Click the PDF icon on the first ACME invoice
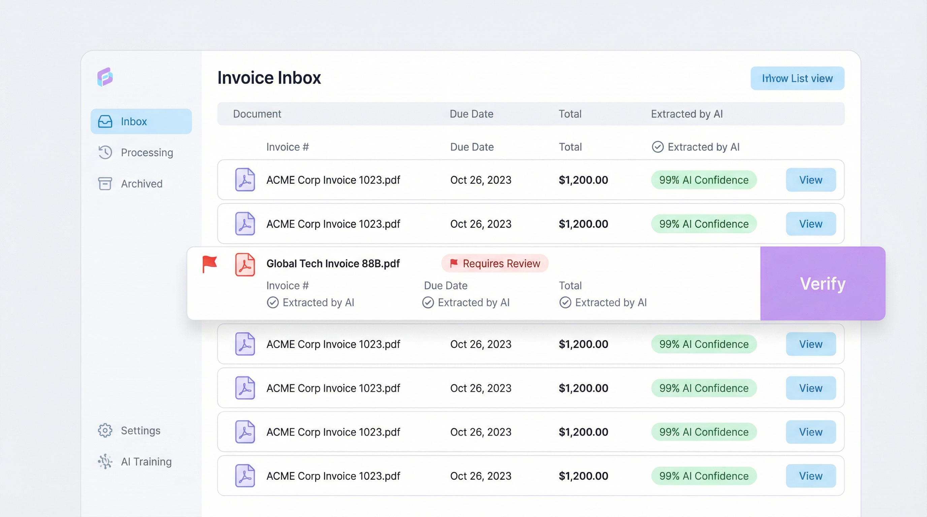Image resolution: width=927 pixels, height=517 pixels. pos(245,180)
